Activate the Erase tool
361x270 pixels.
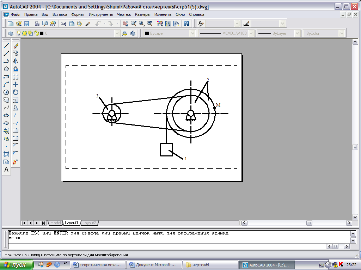16,46
